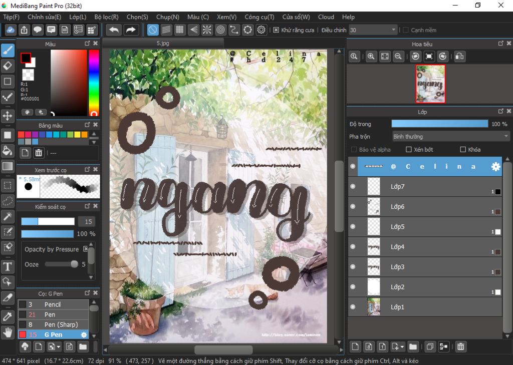
Task: Select the rectangular Select tool
Action: click(x=8, y=185)
